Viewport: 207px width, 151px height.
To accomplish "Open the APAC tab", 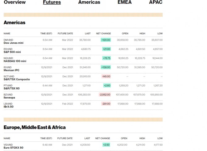I will tap(156, 2).
